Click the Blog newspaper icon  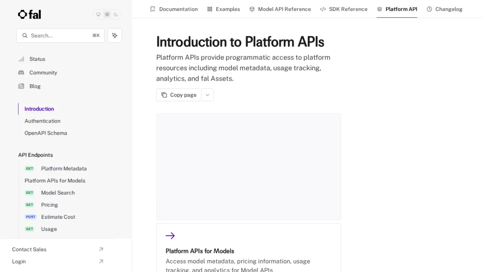click(x=21, y=86)
